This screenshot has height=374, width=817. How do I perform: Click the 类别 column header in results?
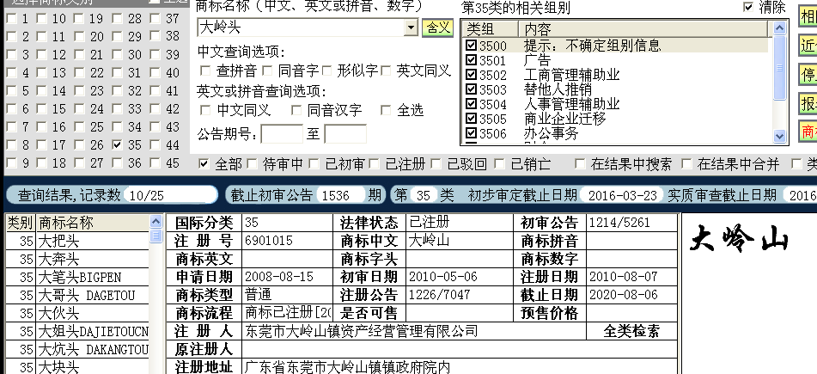point(21,223)
